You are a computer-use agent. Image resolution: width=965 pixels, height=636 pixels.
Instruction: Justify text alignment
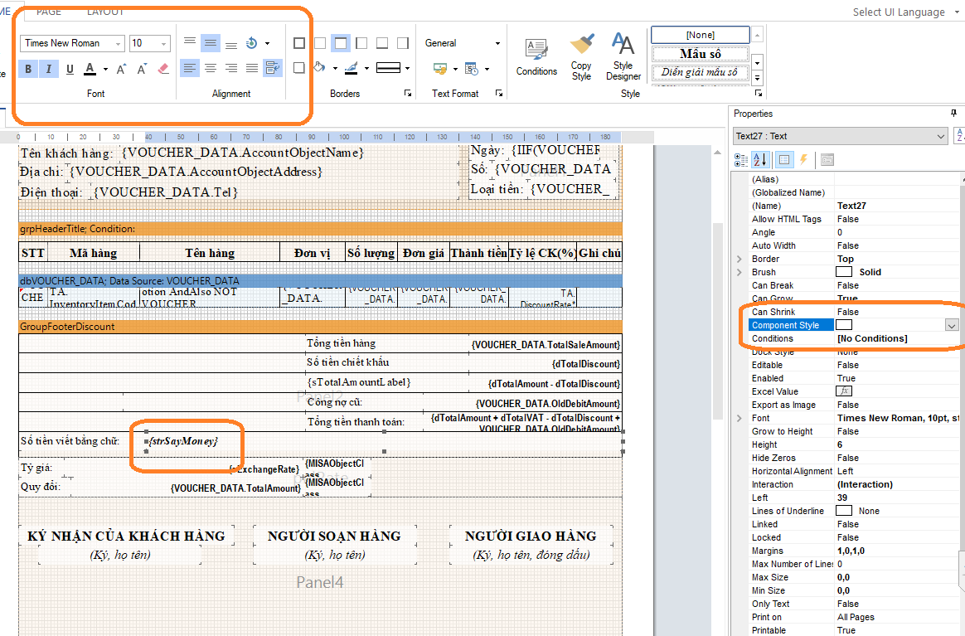pos(252,68)
